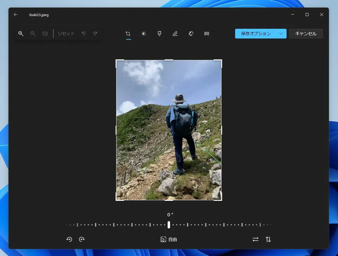The image size is (338, 256).
Task: Click the 保存オプション save options button
Action: (x=256, y=33)
